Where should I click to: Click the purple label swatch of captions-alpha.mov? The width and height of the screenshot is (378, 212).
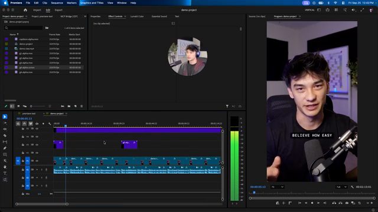(6, 39)
